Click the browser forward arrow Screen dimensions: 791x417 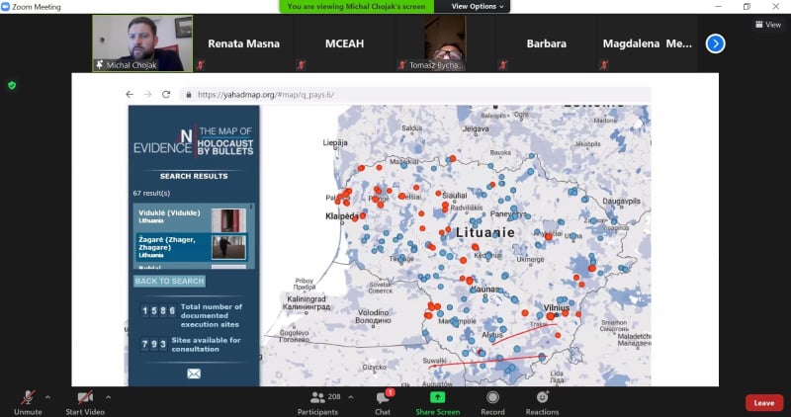(x=147, y=94)
